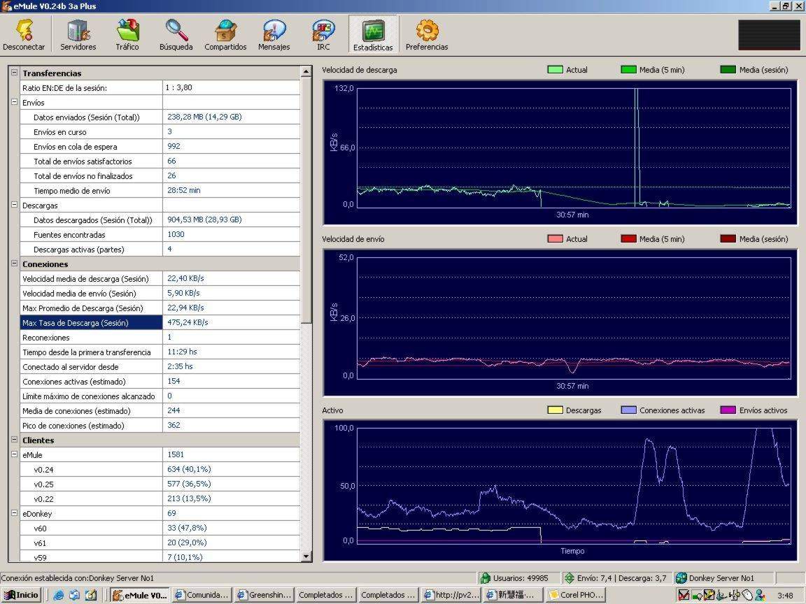Collapse the Transferencias tree section
This screenshot has height=604, width=806.
click(15, 73)
